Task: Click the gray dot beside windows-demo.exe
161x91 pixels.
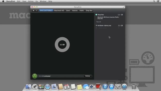Action: coord(96,25)
